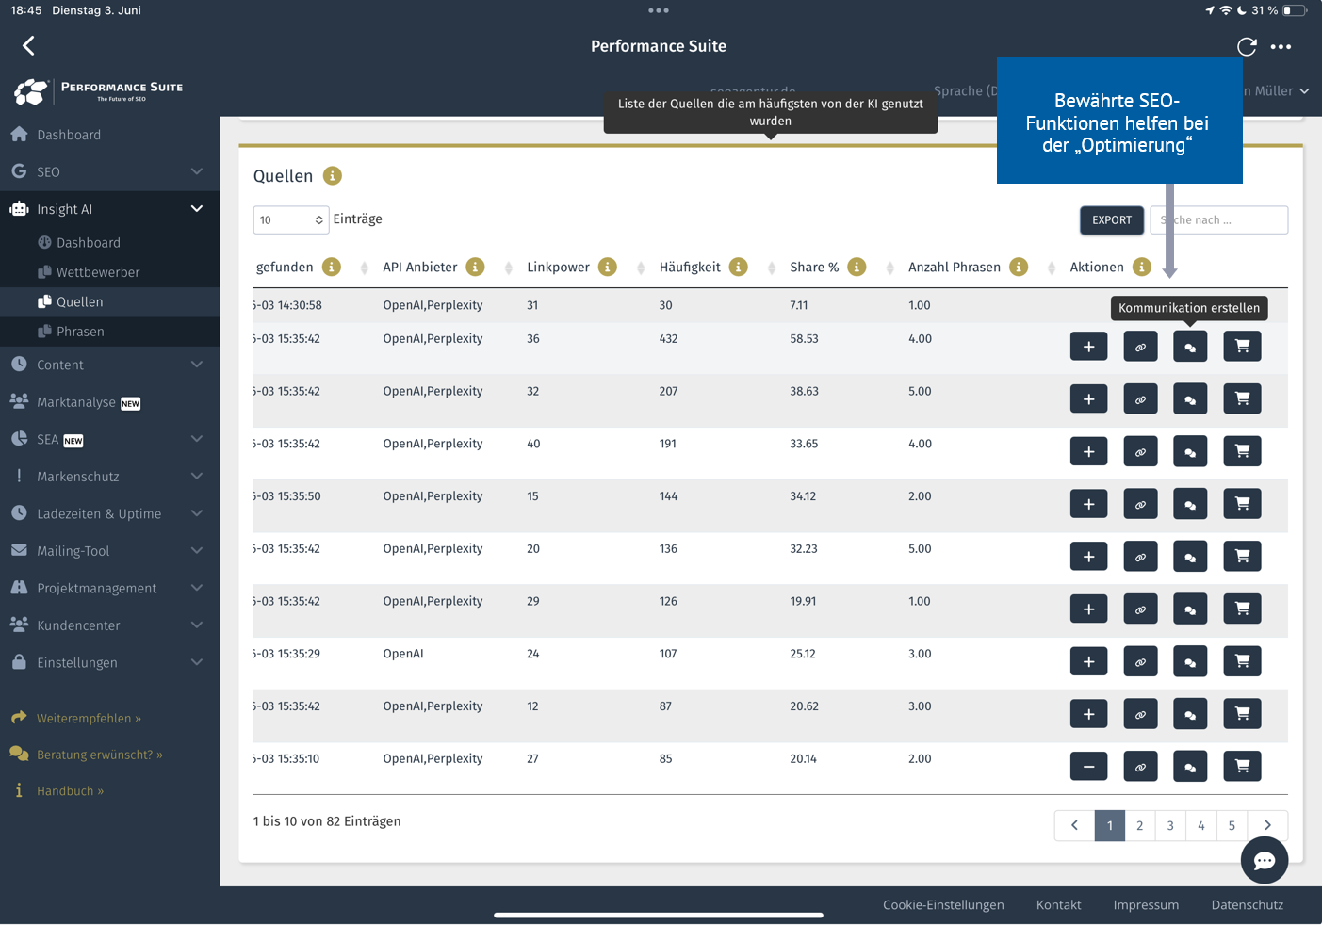Reload the page with refresh icon

click(x=1247, y=46)
